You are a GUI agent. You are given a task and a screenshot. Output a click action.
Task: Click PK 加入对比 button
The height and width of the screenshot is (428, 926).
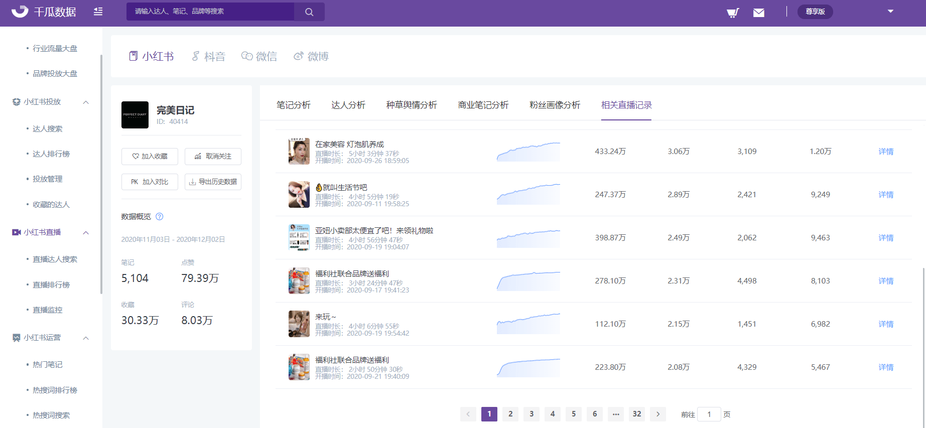150,182
